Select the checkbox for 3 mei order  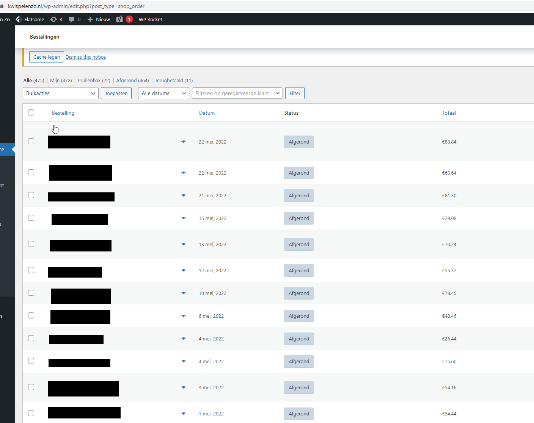click(x=31, y=387)
